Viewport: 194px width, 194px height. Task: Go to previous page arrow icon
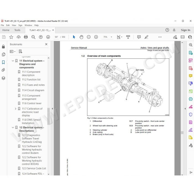click(41, 37)
